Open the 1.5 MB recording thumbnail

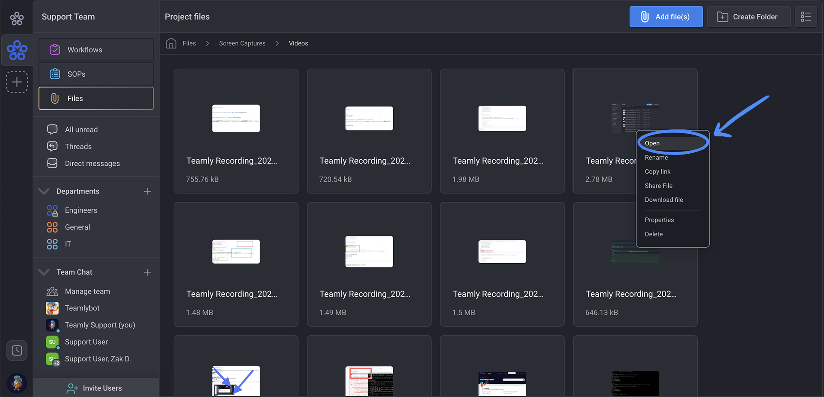pyautogui.click(x=502, y=252)
